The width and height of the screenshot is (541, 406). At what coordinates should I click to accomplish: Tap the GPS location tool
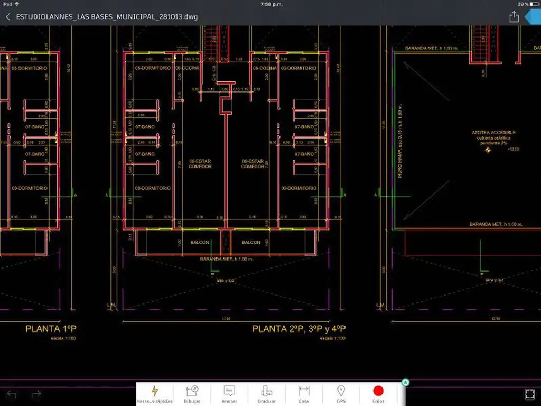(x=341, y=394)
